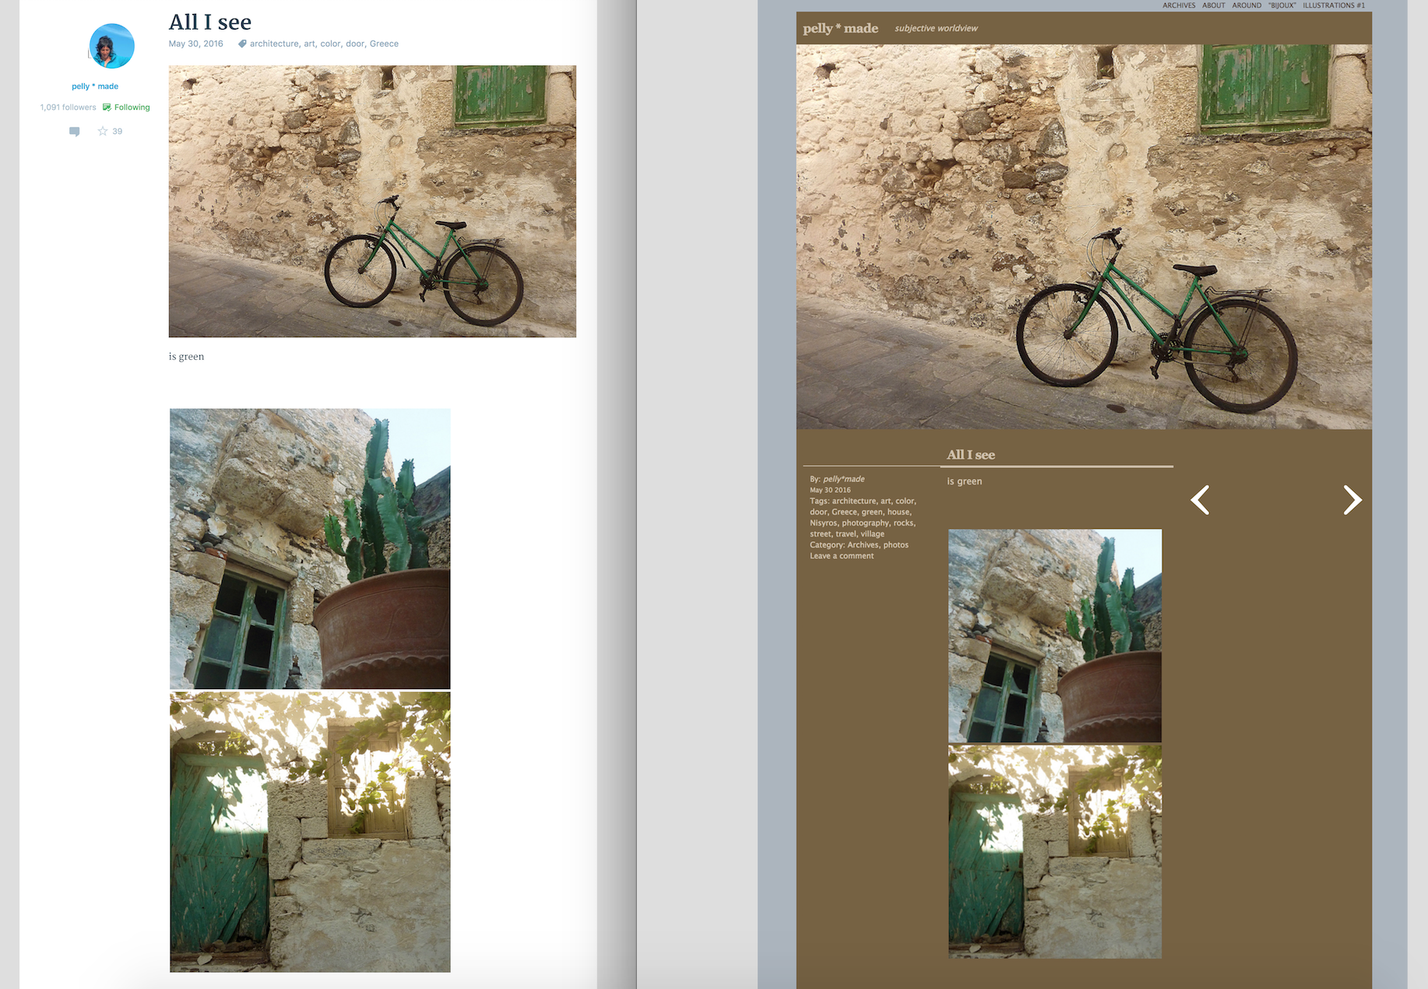Open the large bicycle photo on blog

click(1083, 237)
